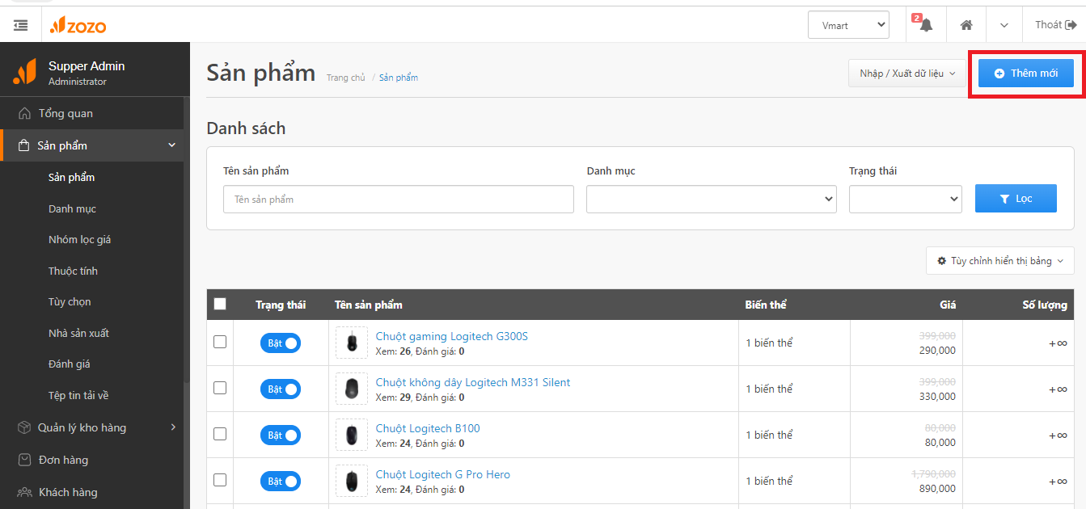Select Nhà sản xuất submenu item
The height and width of the screenshot is (509, 1086).
(x=78, y=333)
